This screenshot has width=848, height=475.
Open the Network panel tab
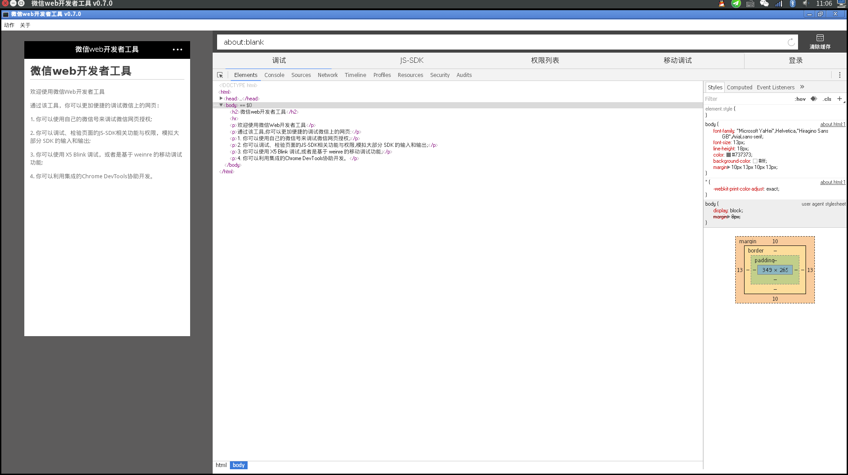[x=328, y=75]
